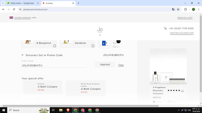Click the pen icon in the system tray
The height and width of the screenshot is (113, 202).
coord(182,110)
